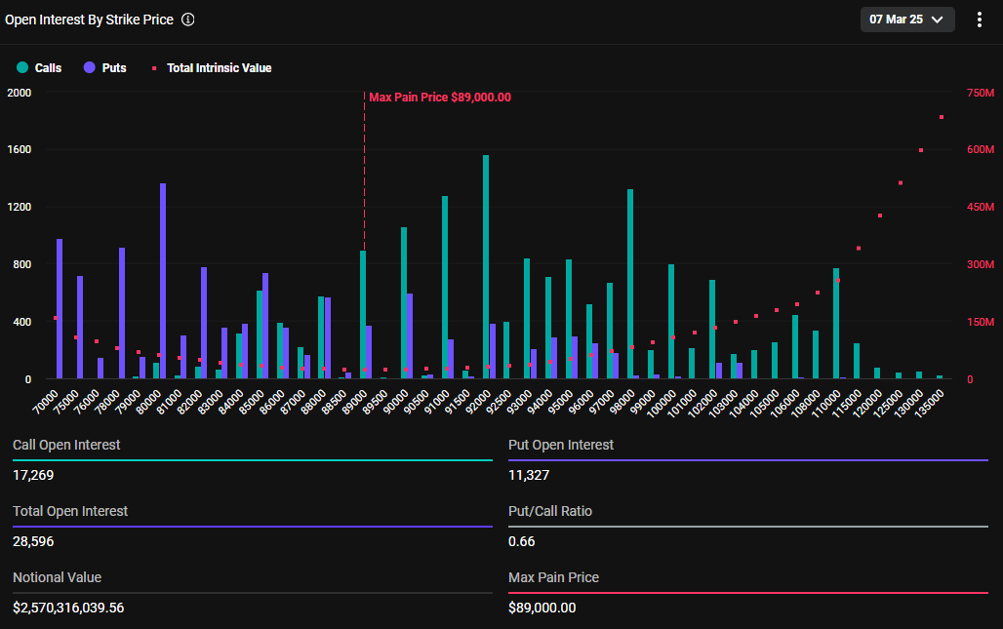Toggle the Calls series in the legend
The width and height of the screenshot is (1003, 629).
(39, 67)
